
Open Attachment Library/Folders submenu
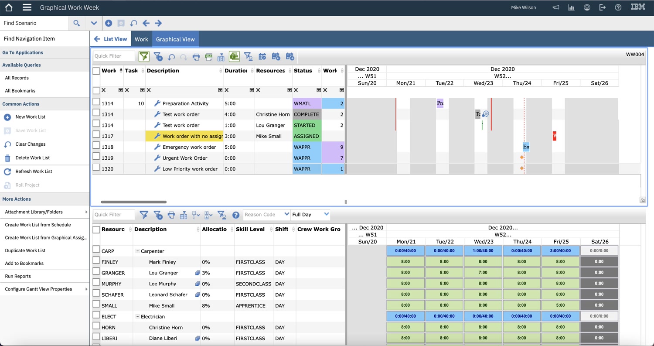pyautogui.click(x=45, y=212)
